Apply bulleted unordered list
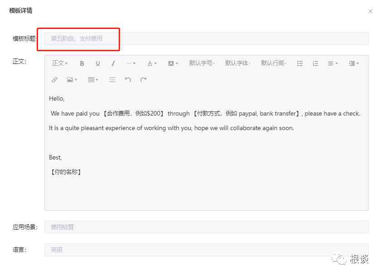Screen dimensions: 381x276 pyautogui.click(x=300, y=63)
